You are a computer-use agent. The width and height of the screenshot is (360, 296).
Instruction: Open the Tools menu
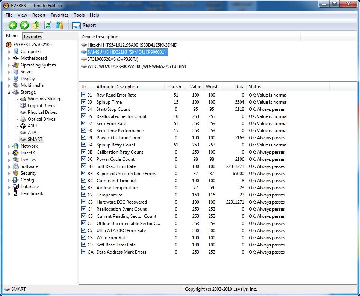coord(79,15)
